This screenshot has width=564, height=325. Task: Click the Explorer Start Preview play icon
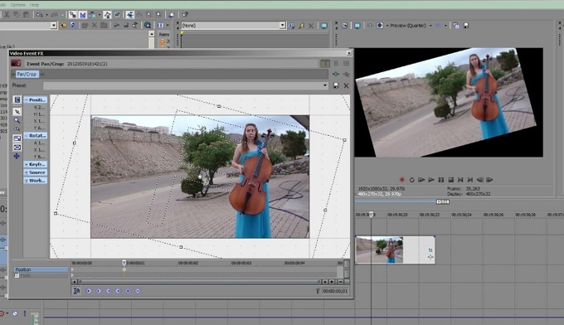coord(117,26)
